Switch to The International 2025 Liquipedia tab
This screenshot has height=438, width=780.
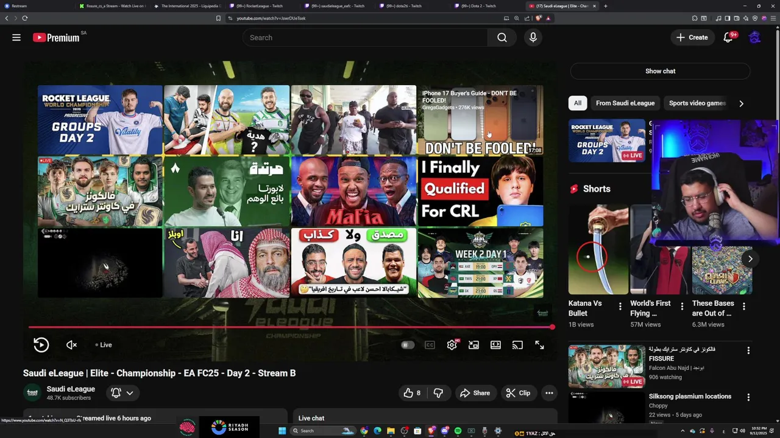point(188,6)
